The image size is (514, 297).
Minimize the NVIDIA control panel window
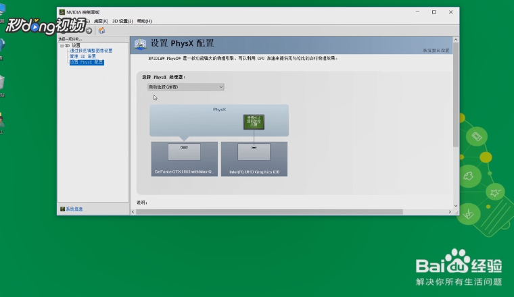pyautogui.click(x=418, y=12)
